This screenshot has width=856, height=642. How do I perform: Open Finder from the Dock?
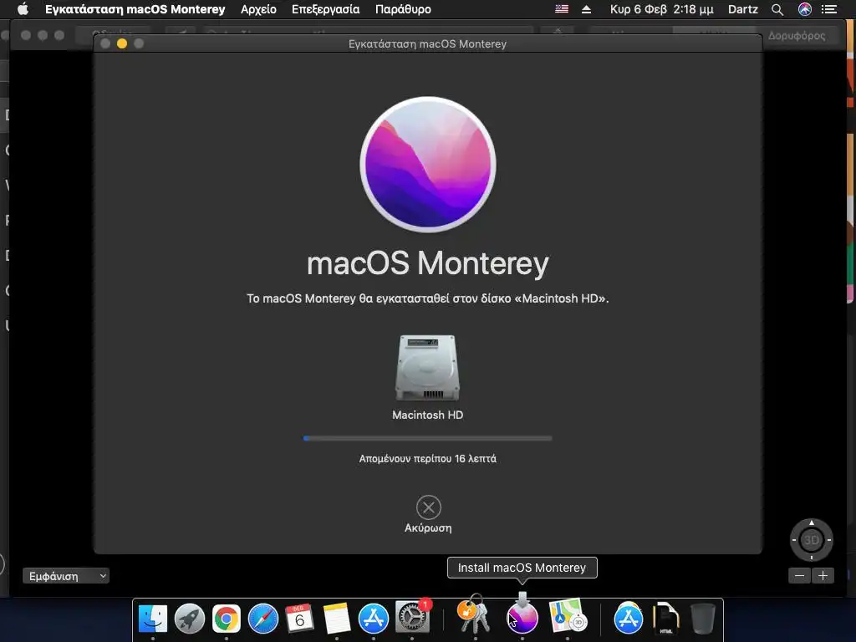(x=153, y=619)
